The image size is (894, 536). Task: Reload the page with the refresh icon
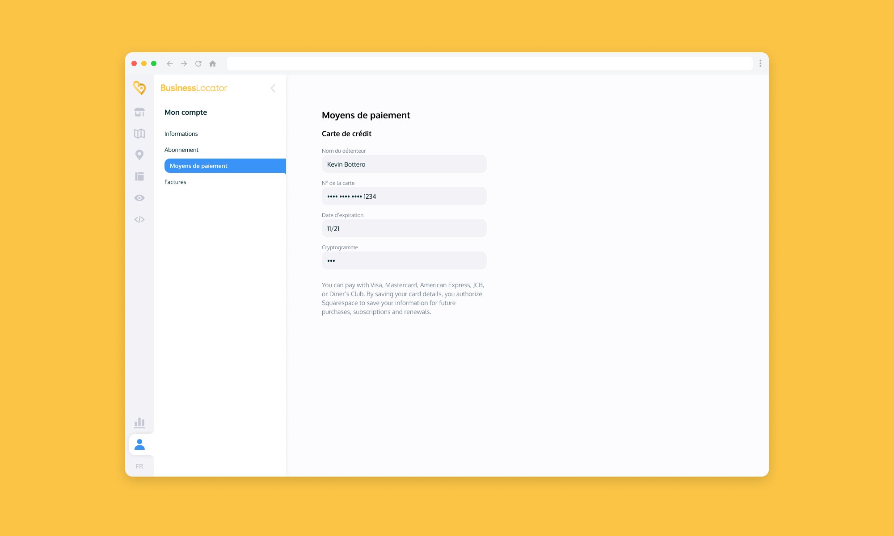198,63
